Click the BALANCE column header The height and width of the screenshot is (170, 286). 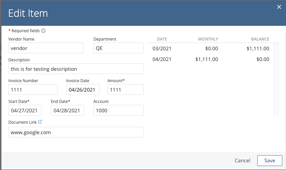tap(260, 39)
